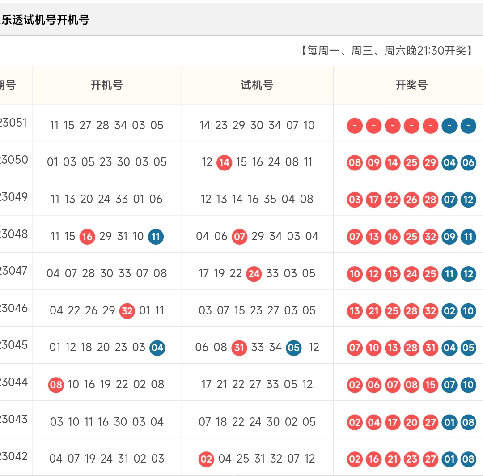The image size is (483, 476).
Task: Select issue number 23043
Action: [14, 419]
